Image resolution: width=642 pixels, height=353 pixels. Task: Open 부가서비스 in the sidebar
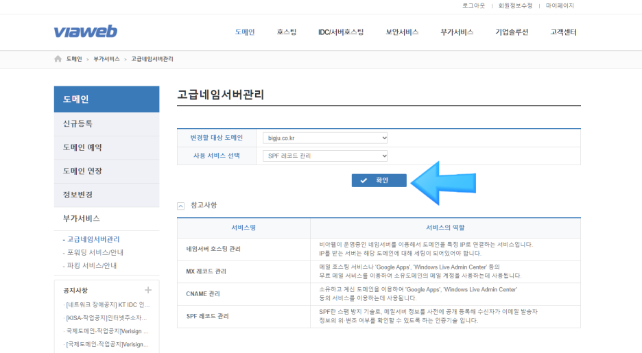point(106,219)
